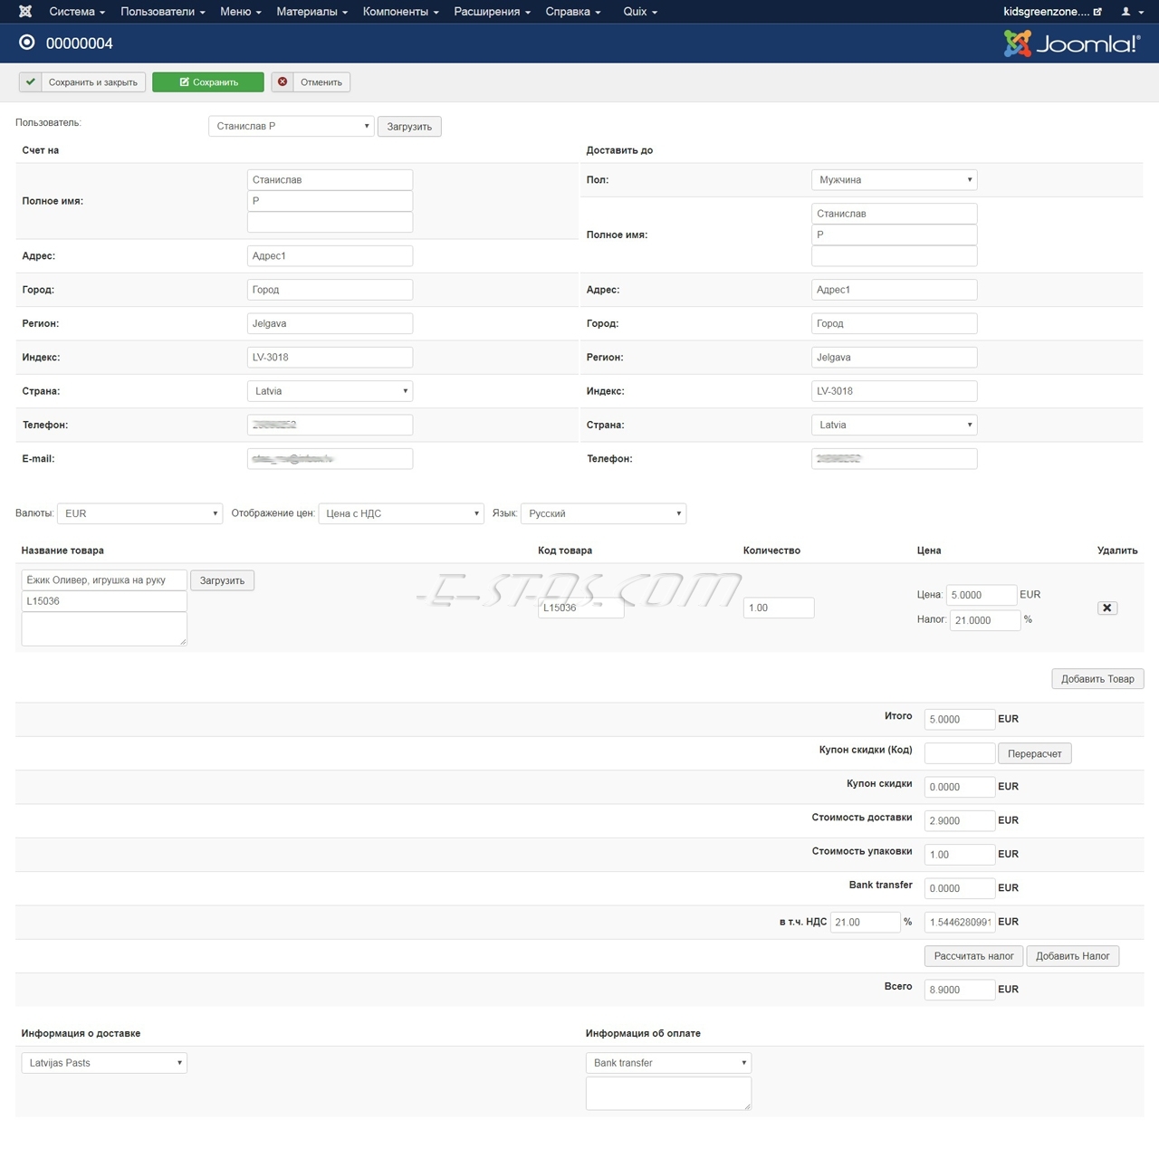Open the kidsgreenzone site link
This screenshot has height=1168, width=1159.
point(1052,12)
